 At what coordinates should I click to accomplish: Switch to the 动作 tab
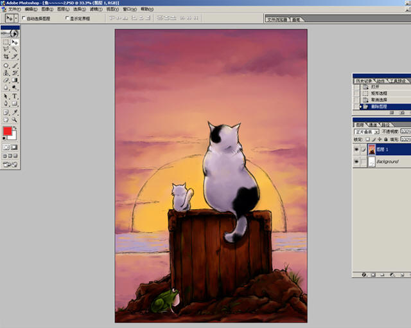tap(381, 81)
